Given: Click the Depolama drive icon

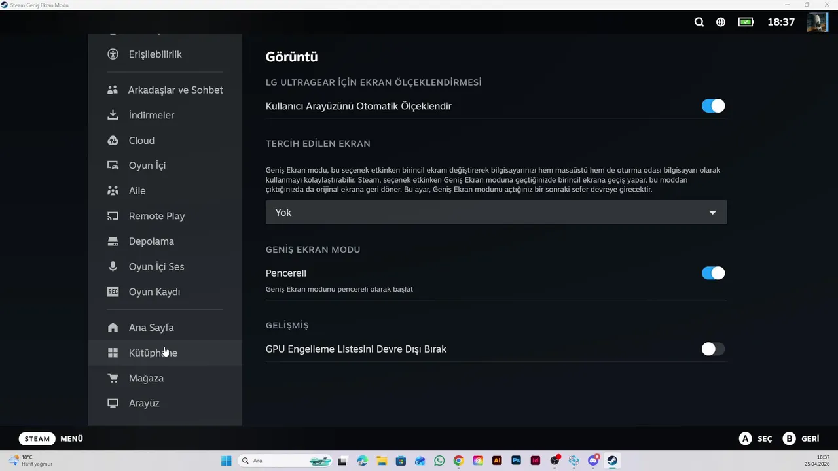Looking at the screenshot, I should click(x=113, y=241).
